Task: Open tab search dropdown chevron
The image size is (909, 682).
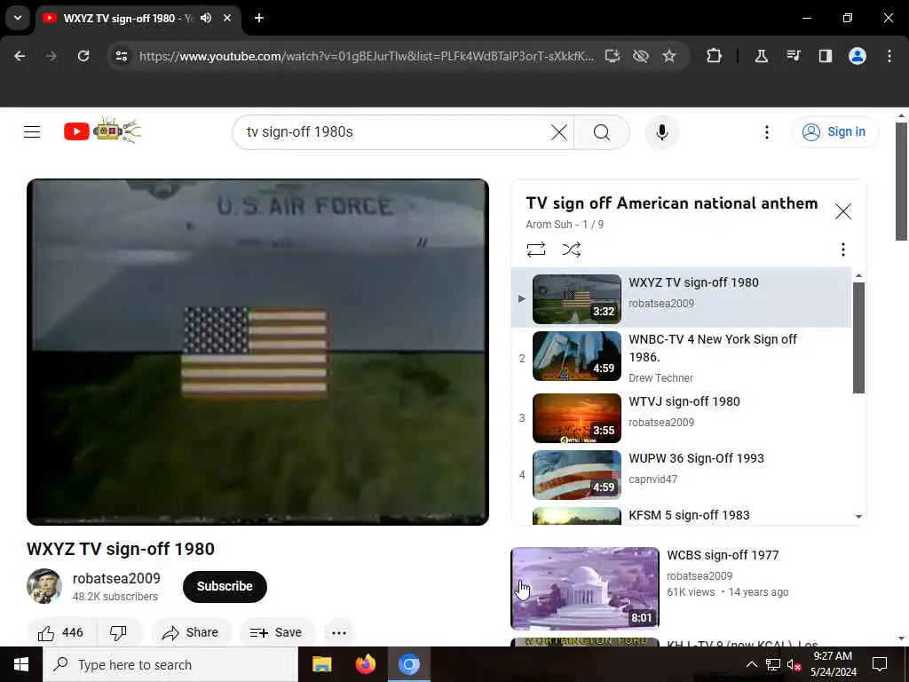Action: pyautogui.click(x=18, y=18)
